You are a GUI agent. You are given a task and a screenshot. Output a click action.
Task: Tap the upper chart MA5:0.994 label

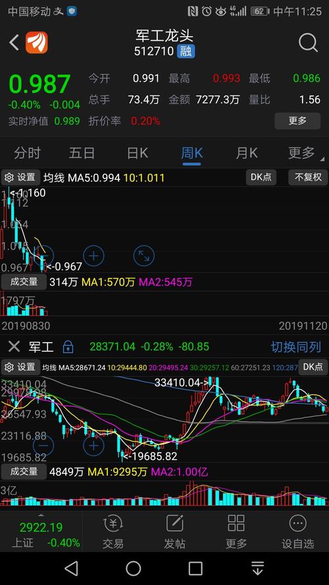click(94, 178)
